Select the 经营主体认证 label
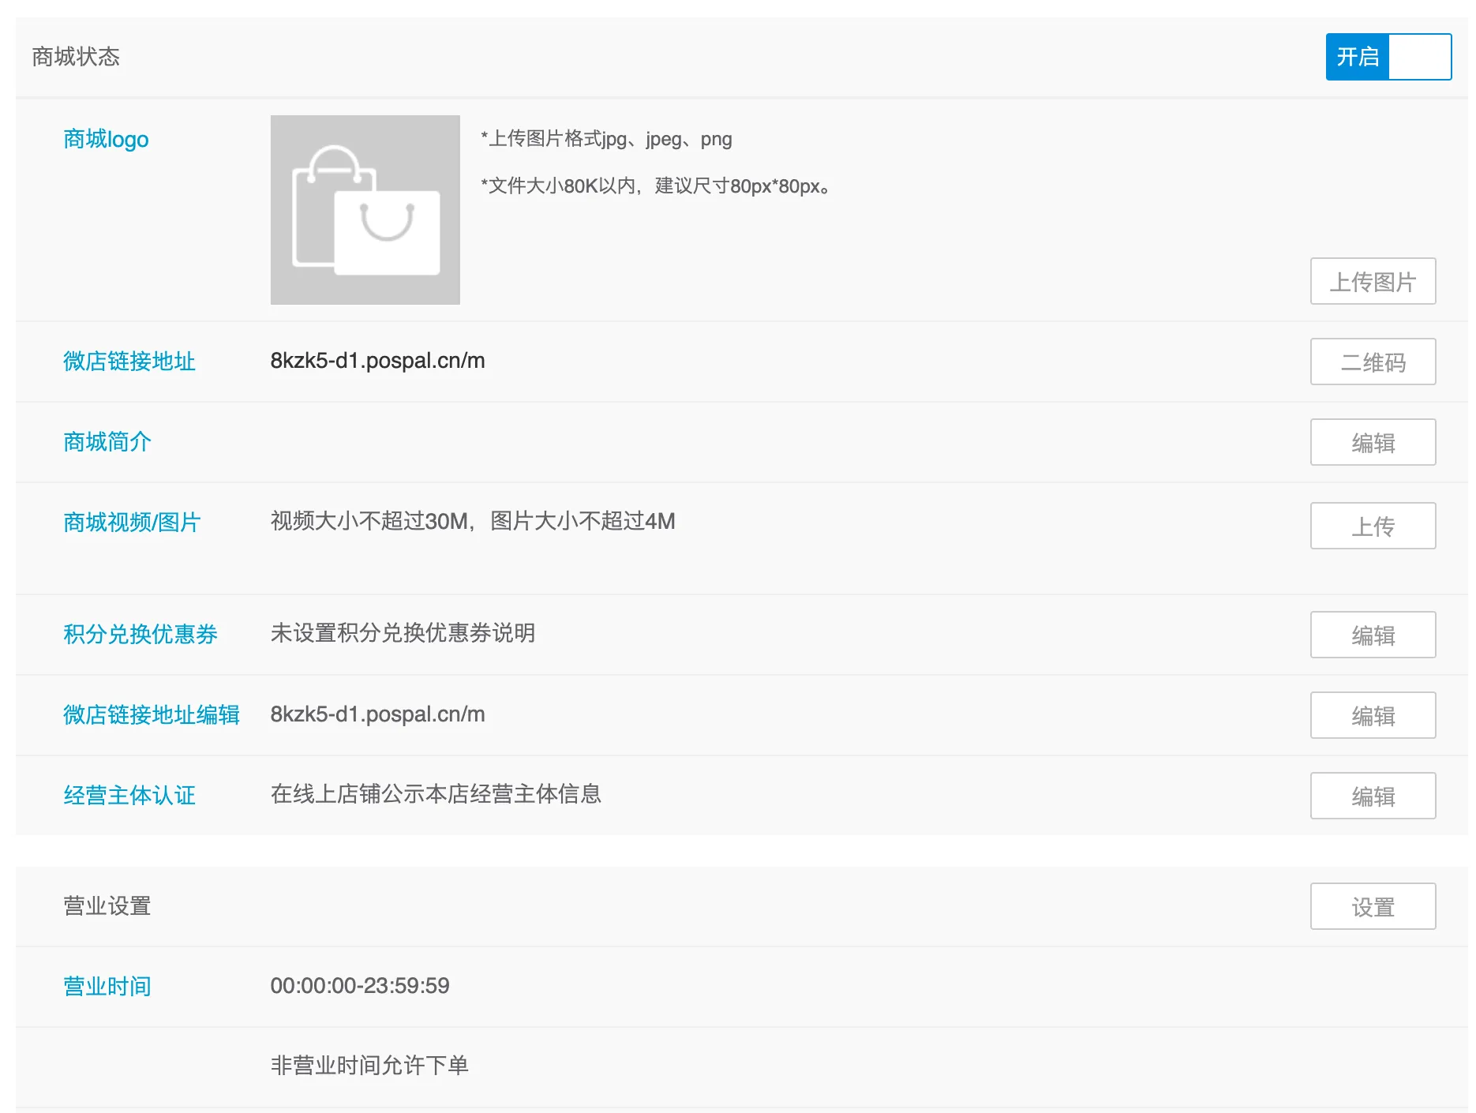 click(129, 796)
